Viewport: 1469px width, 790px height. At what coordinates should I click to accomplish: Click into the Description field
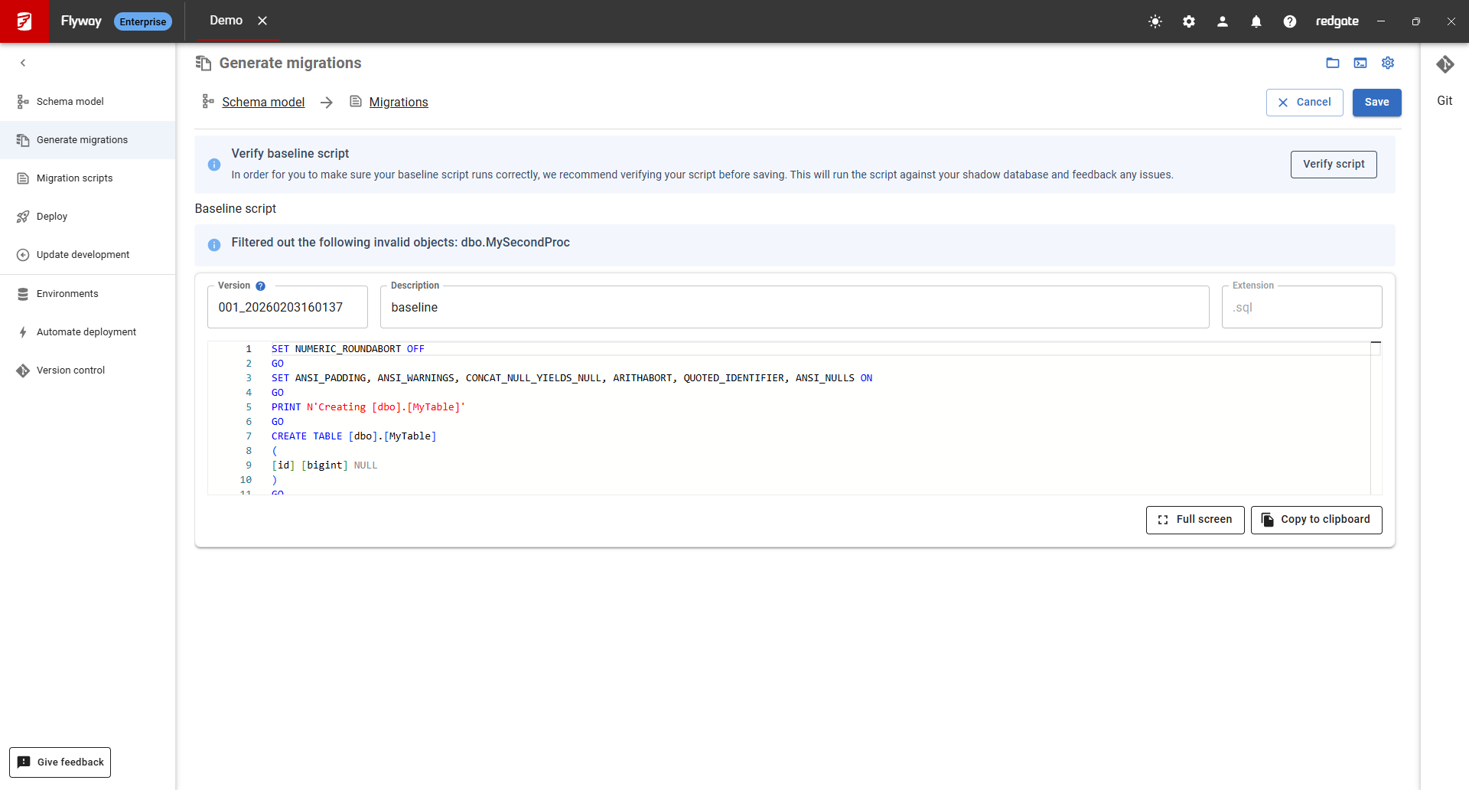point(794,308)
